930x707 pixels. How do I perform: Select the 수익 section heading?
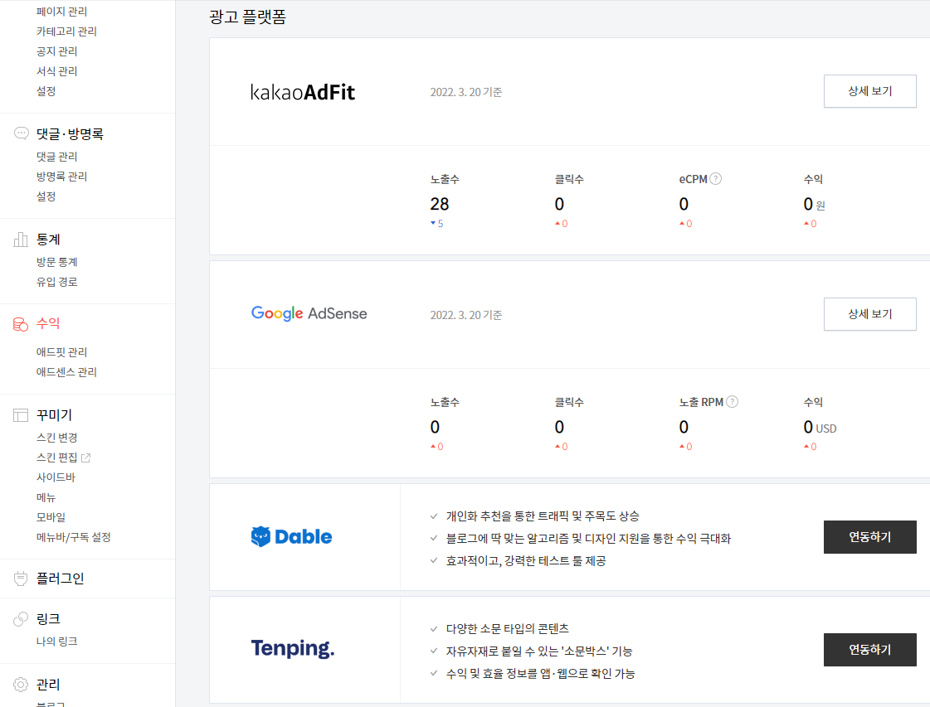pos(48,323)
